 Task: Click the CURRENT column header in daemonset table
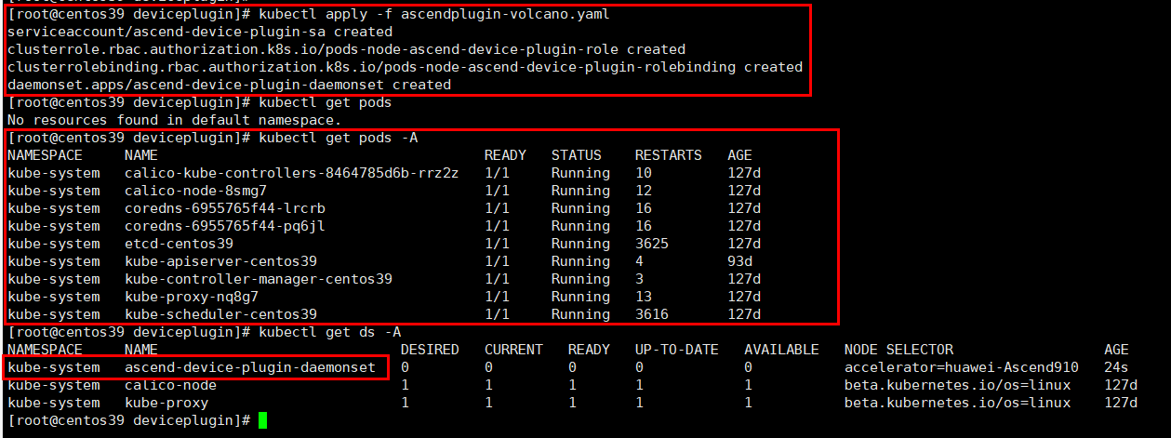[513, 350]
